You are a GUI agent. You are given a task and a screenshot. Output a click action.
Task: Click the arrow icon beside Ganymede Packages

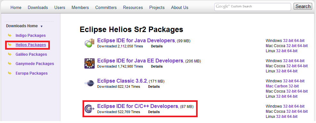click(10, 64)
